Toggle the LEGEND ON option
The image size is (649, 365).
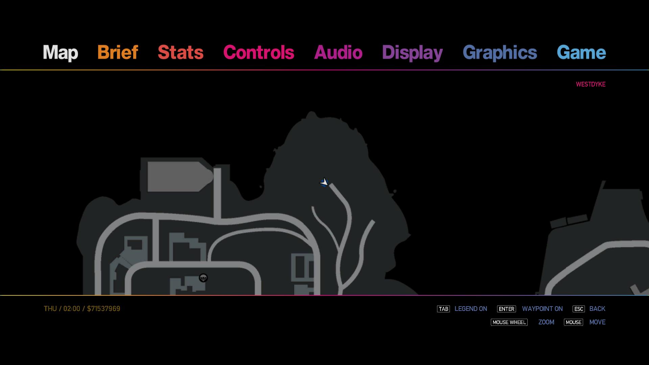[x=471, y=309]
